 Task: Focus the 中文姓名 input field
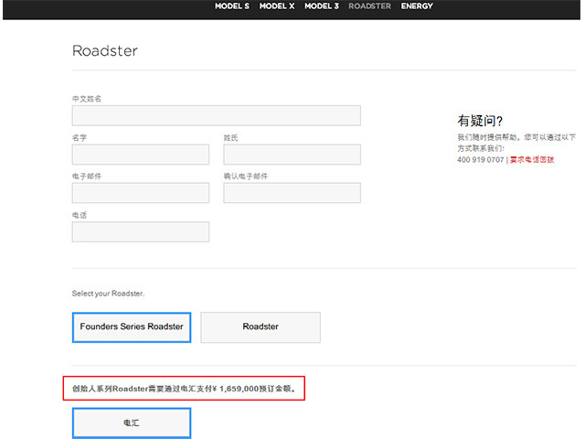pyautogui.click(x=216, y=115)
